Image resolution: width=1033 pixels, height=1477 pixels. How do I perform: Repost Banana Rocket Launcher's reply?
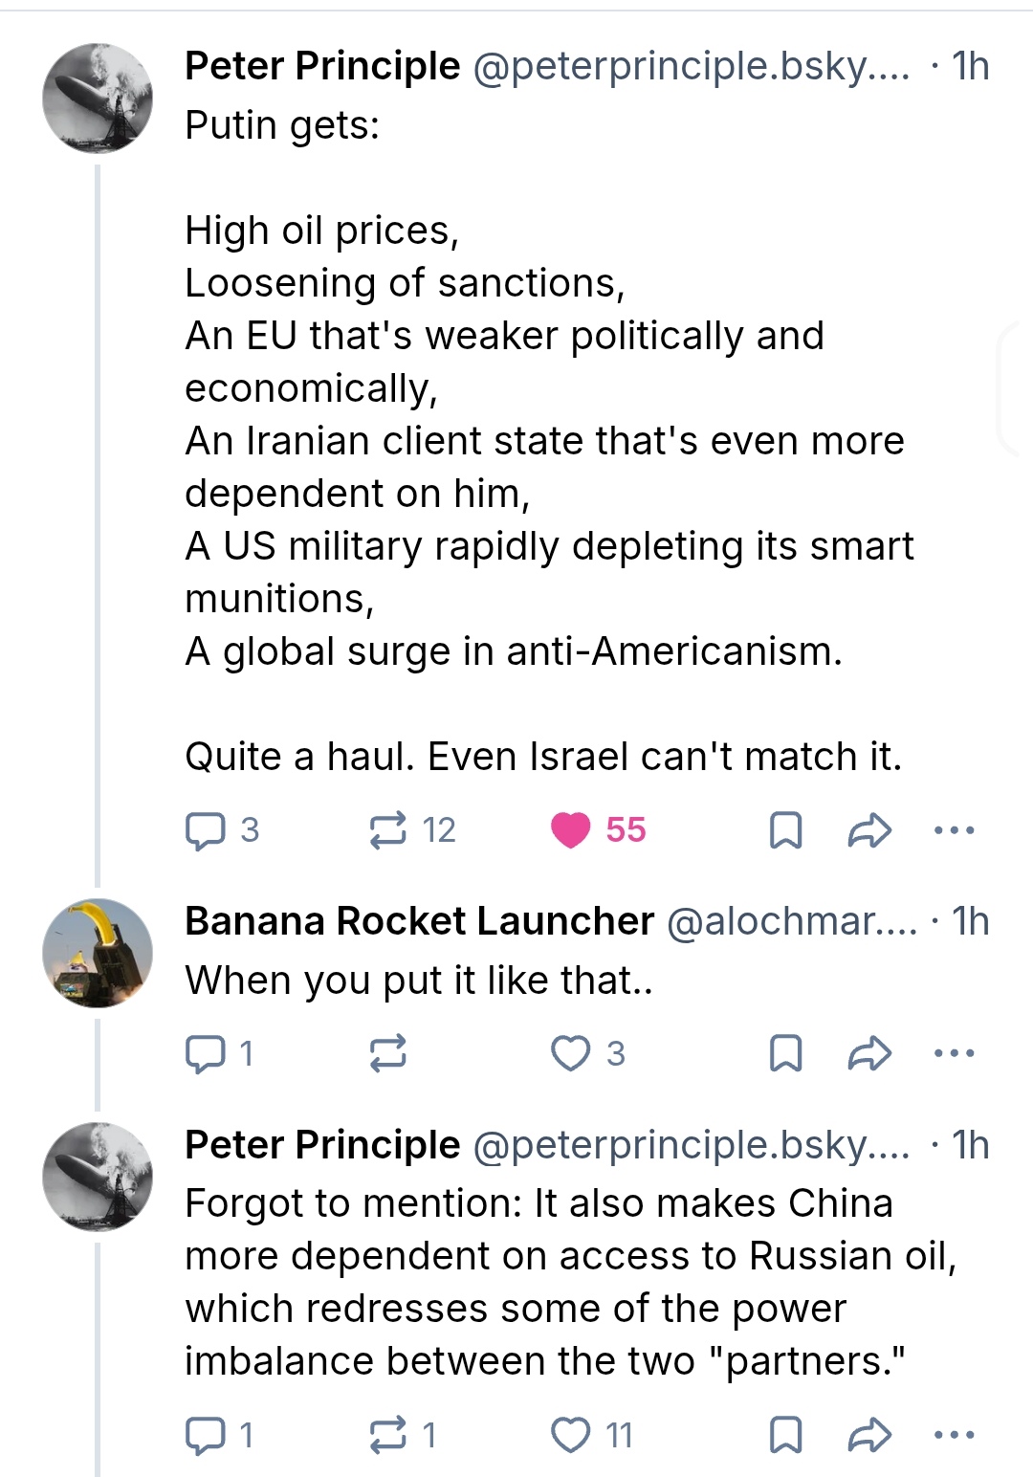(388, 1053)
